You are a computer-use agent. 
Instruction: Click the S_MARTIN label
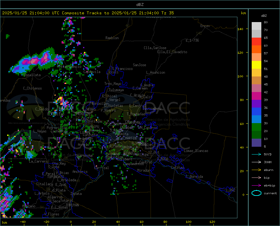pyautogui.click(x=129, y=138)
